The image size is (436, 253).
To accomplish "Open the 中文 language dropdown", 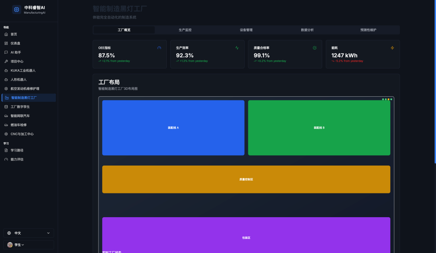I will click(x=29, y=233).
